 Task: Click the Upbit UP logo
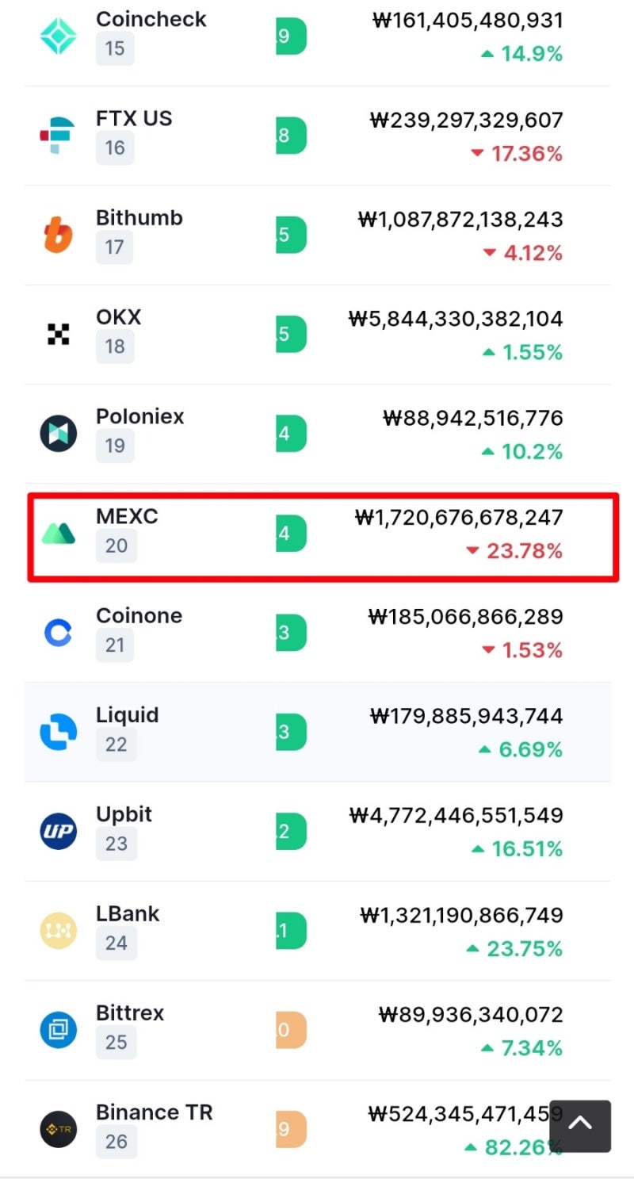click(x=59, y=832)
